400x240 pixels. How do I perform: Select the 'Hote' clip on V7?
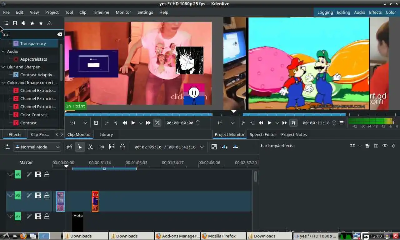(77, 222)
